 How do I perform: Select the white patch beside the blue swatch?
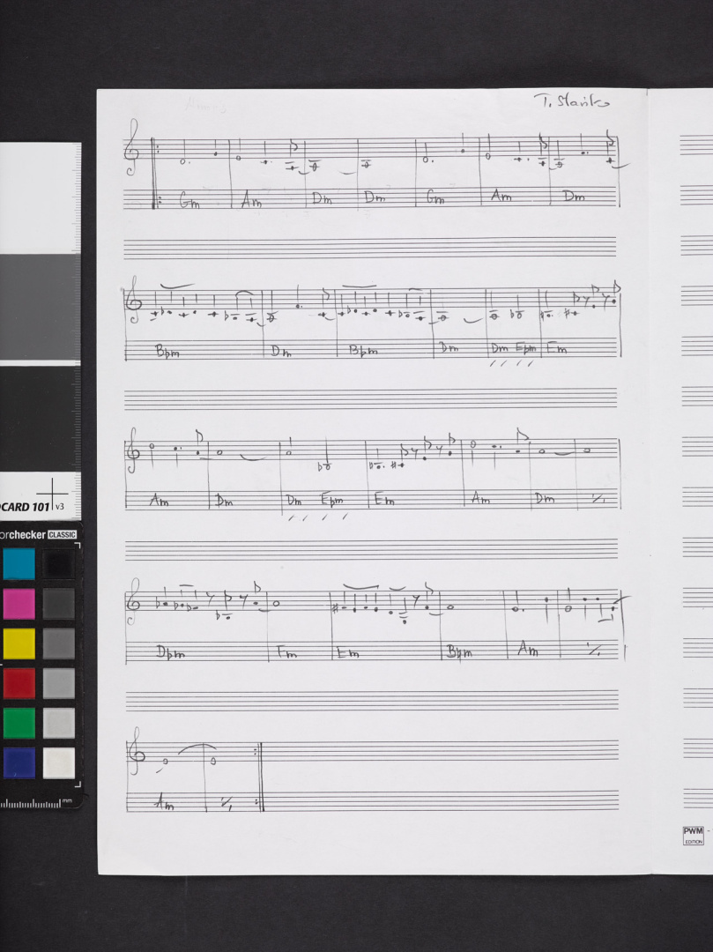click(x=59, y=763)
